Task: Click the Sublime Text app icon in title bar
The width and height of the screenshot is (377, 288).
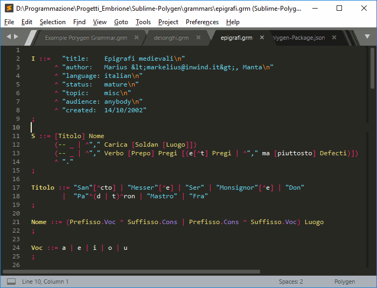Action: point(9,8)
